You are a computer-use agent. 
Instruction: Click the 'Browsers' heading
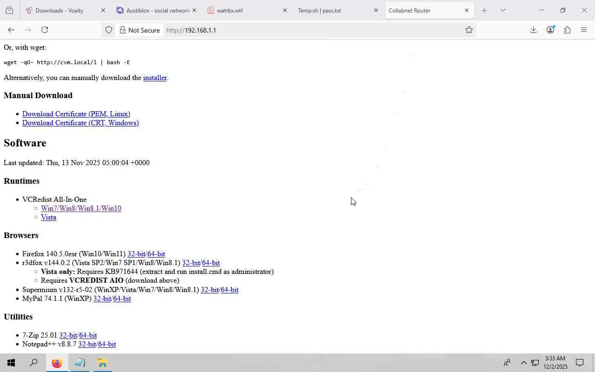pos(21,235)
